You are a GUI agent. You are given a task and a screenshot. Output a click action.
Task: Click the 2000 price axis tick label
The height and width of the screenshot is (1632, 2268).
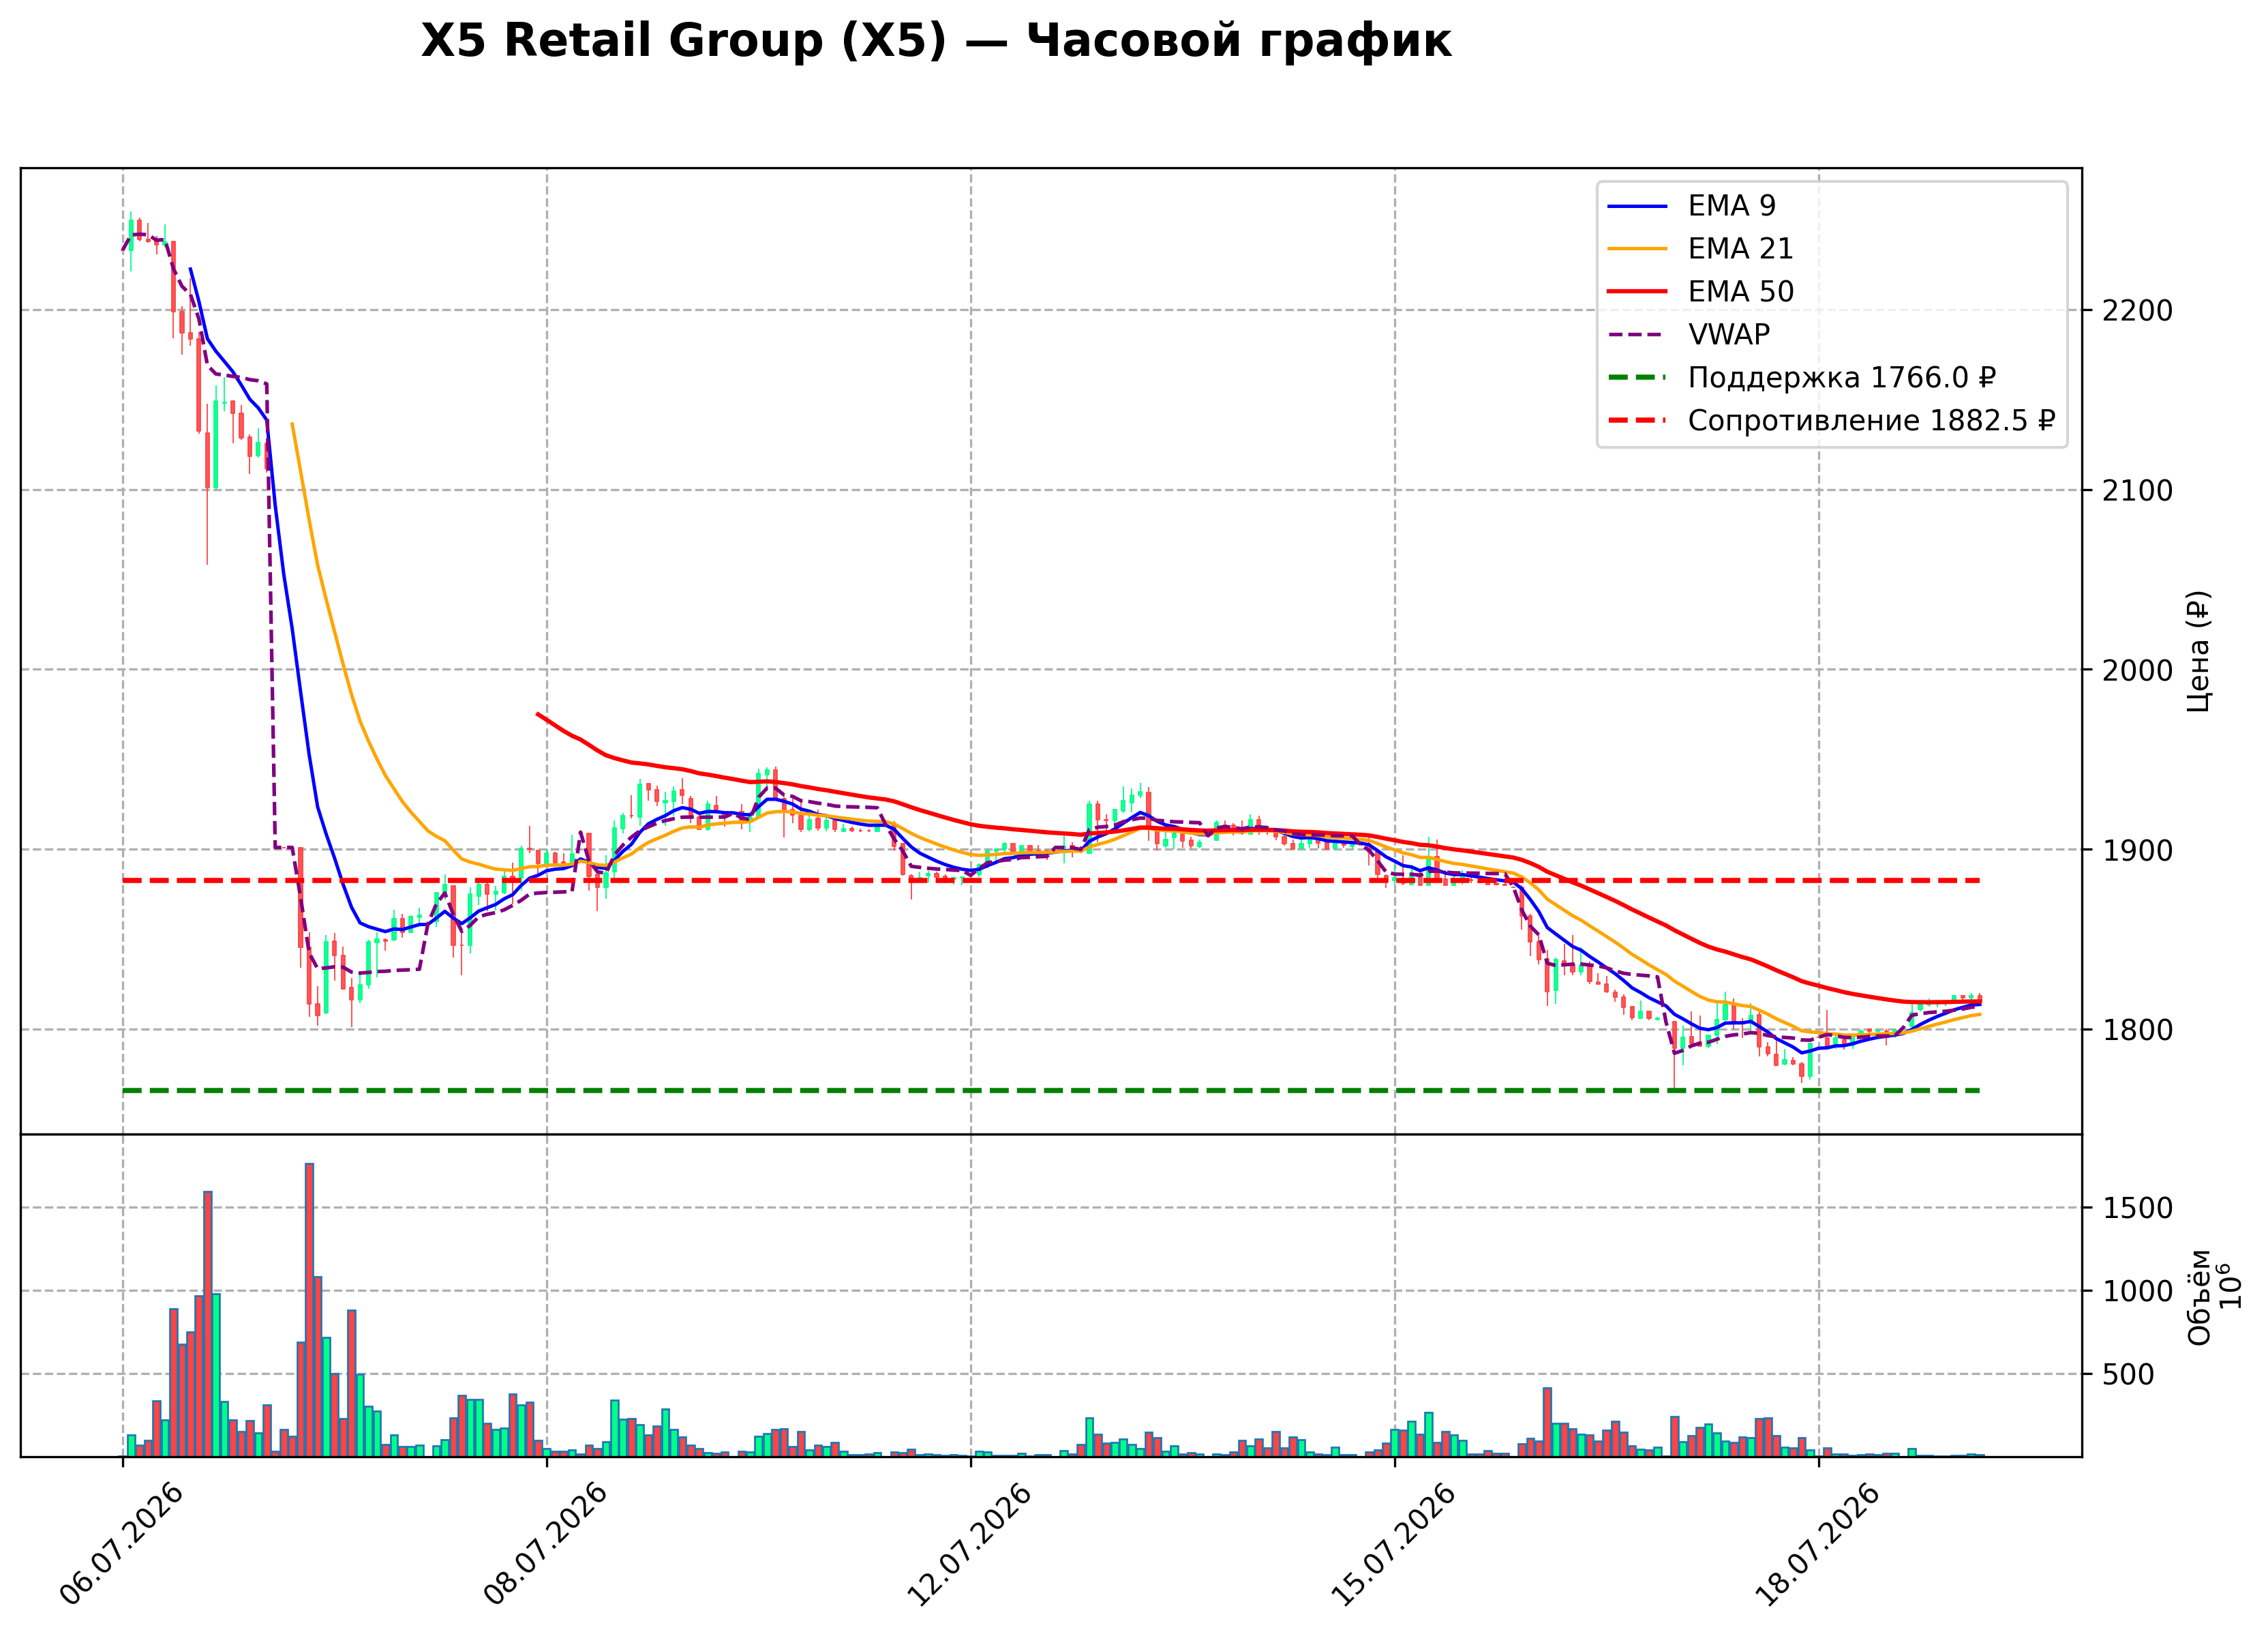click(2137, 670)
